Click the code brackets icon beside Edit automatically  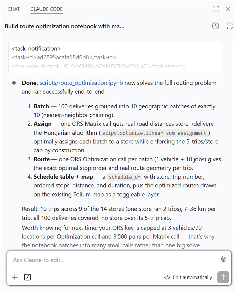pyautogui.click(x=167, y=277)
